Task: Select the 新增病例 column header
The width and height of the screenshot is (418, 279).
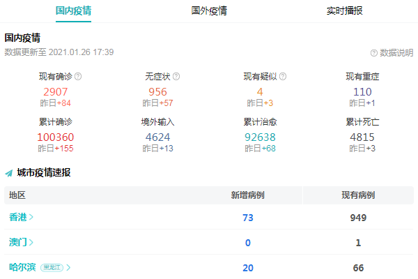Action: coord(247,195)
